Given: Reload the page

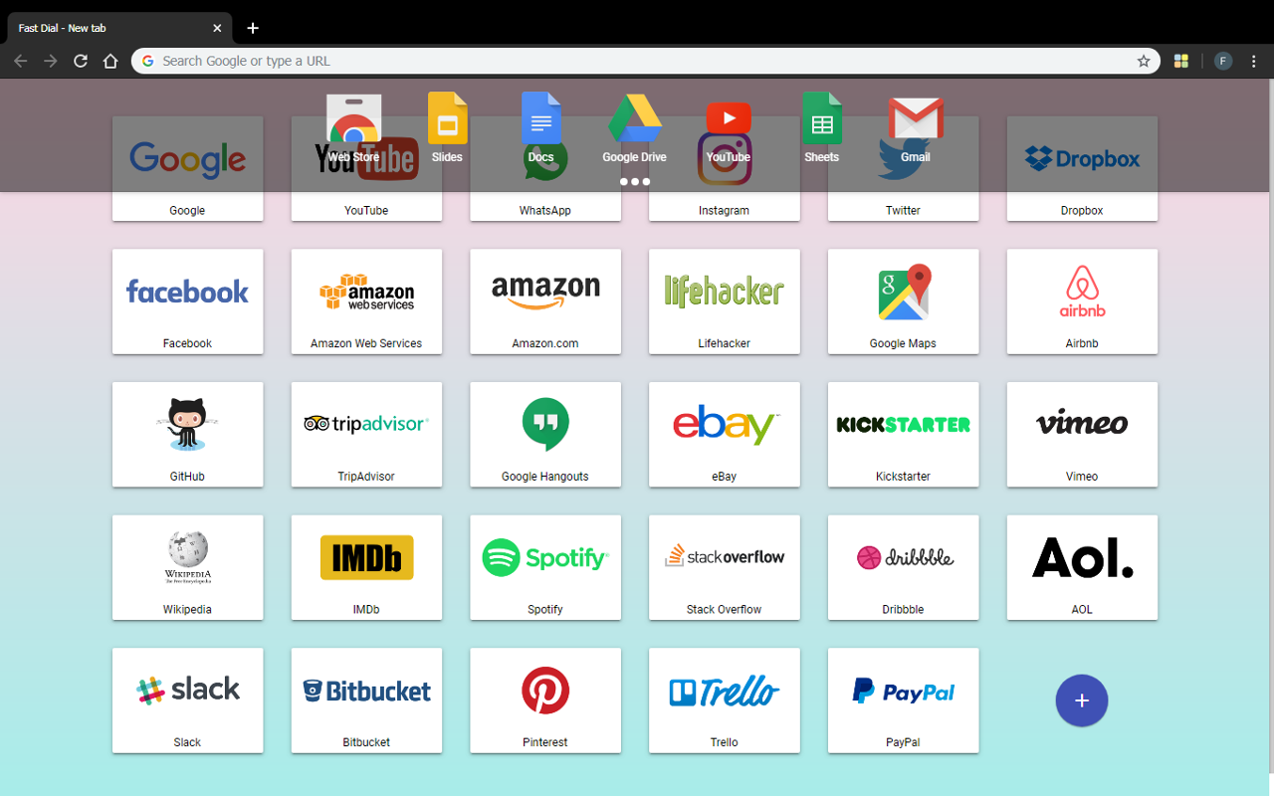Looking at the screenshot, I should (x=81, y=61).
